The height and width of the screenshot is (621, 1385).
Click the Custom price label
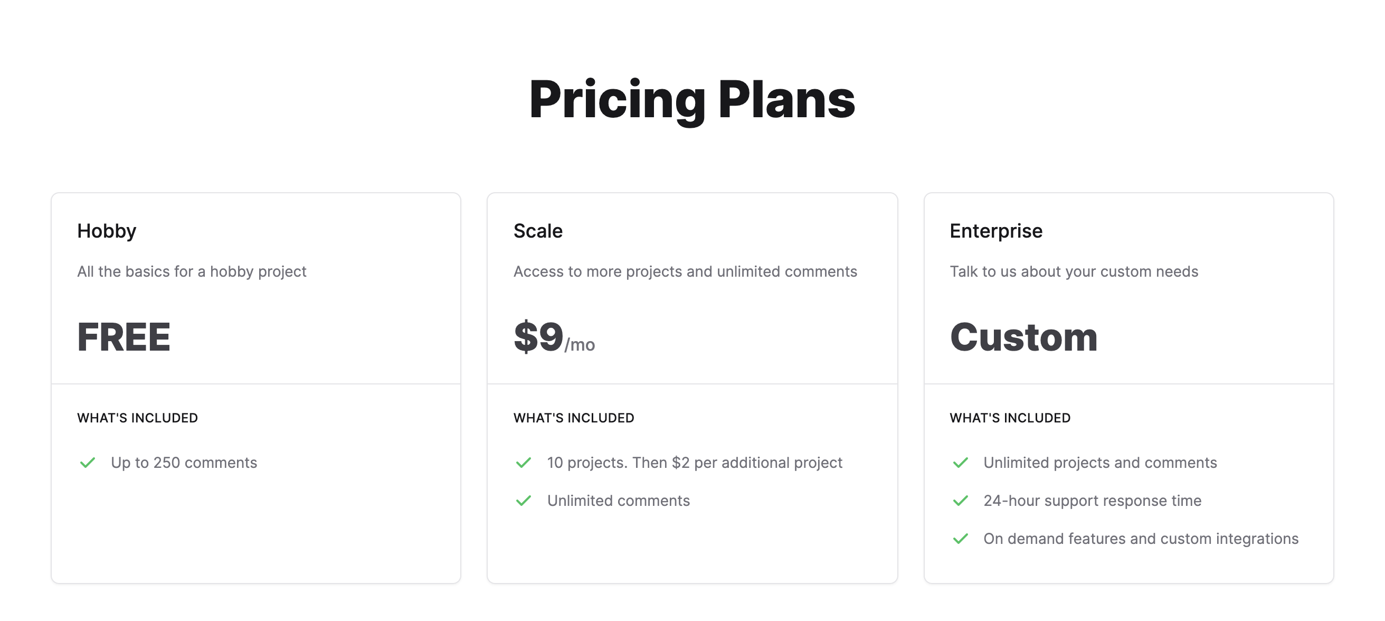click(1023, 337)
